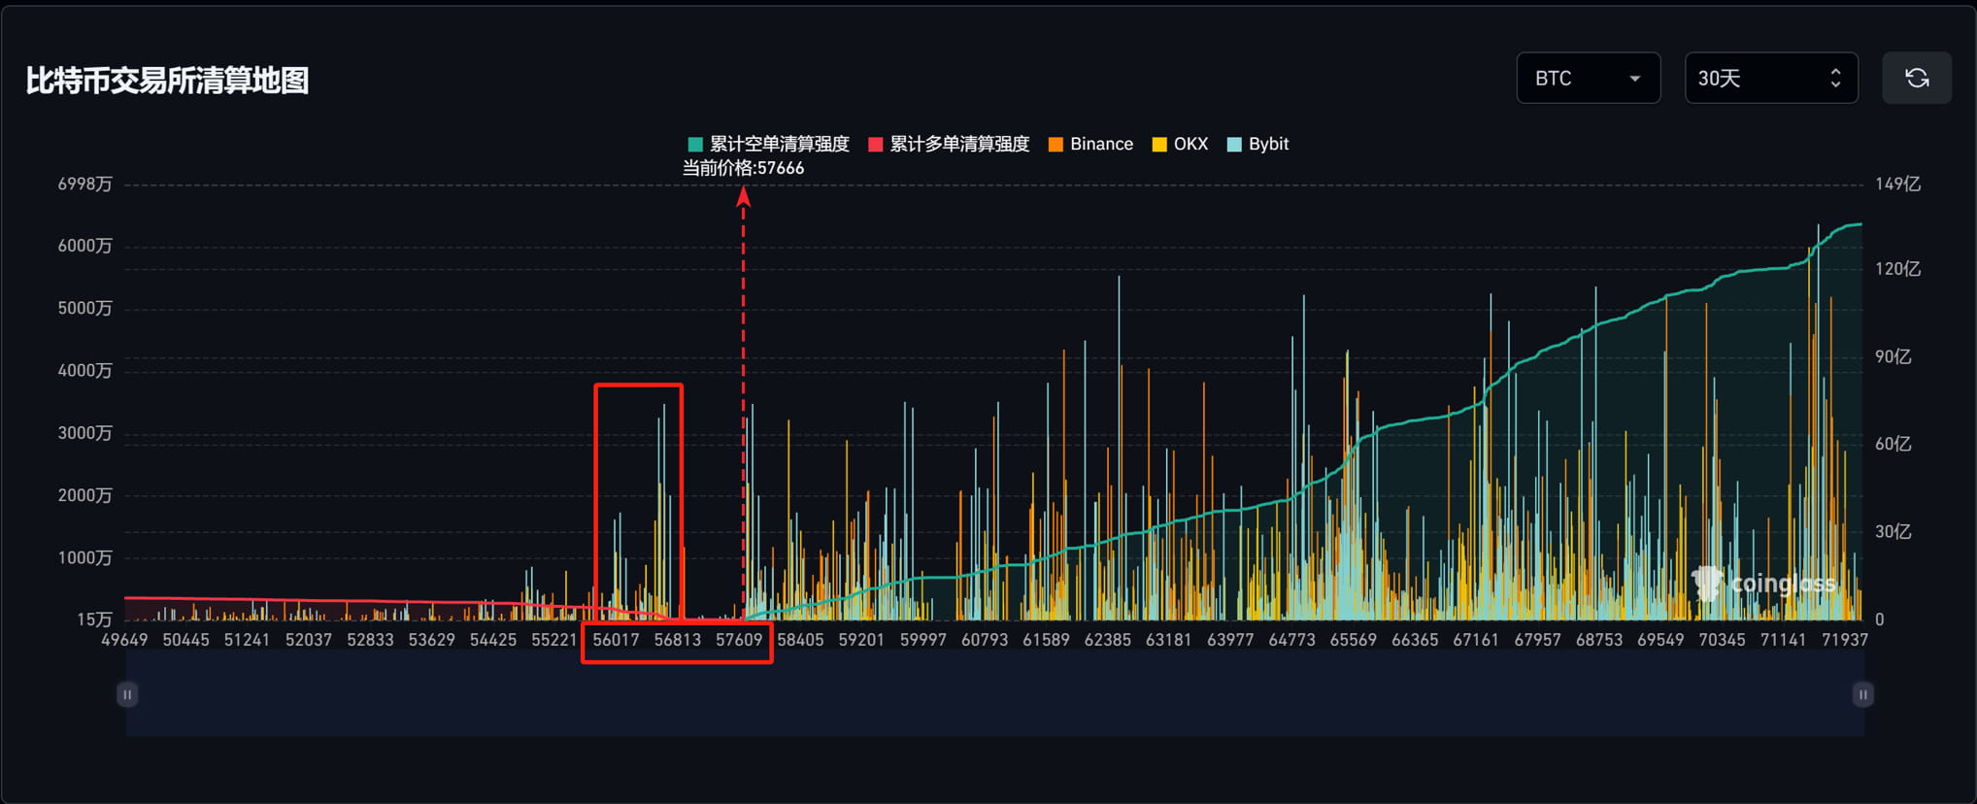Viewport: 1977px width, 804px height.
Task: Click x-axis label 57609
Action: (x=739, y=640)
